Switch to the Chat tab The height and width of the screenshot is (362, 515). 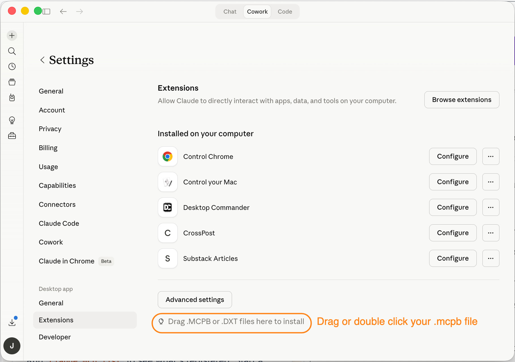click(230, 12)
